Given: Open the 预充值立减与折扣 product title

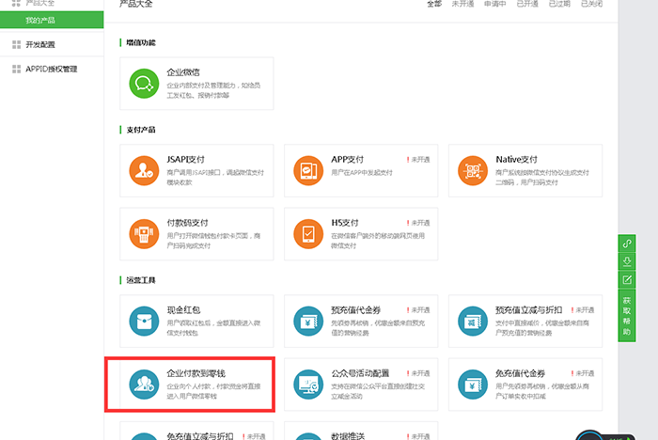Looking at the screenshot, I should (528, 310).
